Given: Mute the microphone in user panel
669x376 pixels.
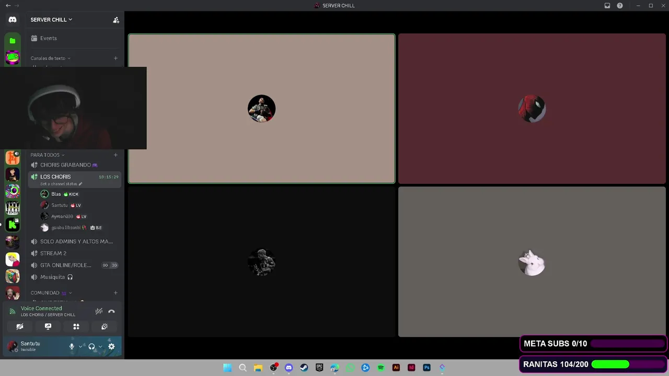Looking at the screenshot, I should pyautogui.click(x=72, y=346).
